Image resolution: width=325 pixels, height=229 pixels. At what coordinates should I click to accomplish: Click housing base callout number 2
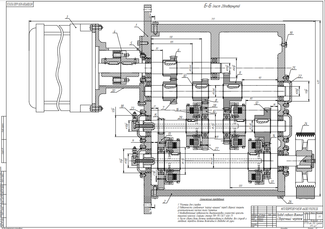164,201
